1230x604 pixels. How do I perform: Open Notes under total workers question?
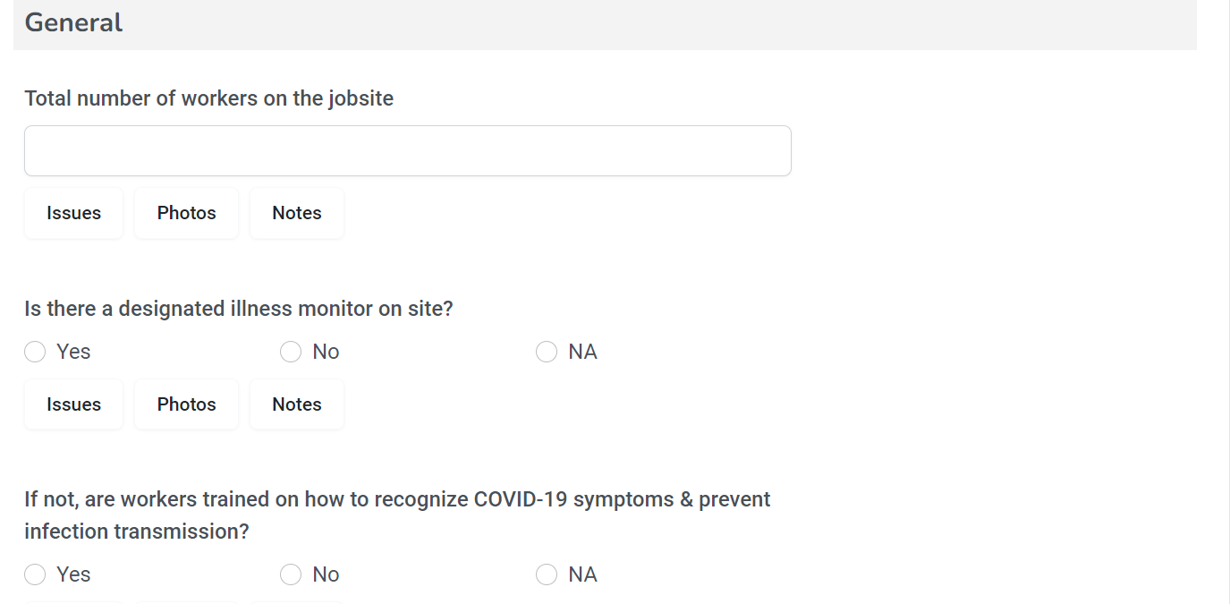pos(296,213)
